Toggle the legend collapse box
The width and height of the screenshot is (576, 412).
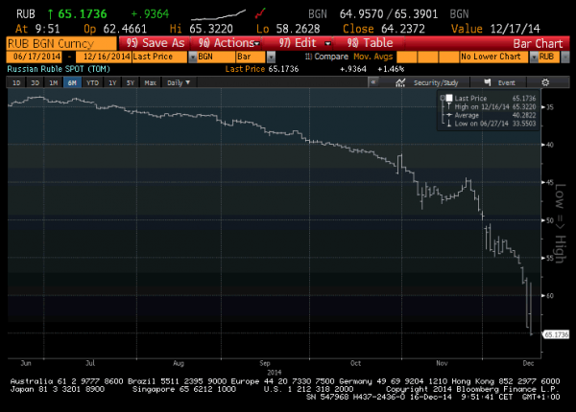pyautogui.click(x=442, y=99)
